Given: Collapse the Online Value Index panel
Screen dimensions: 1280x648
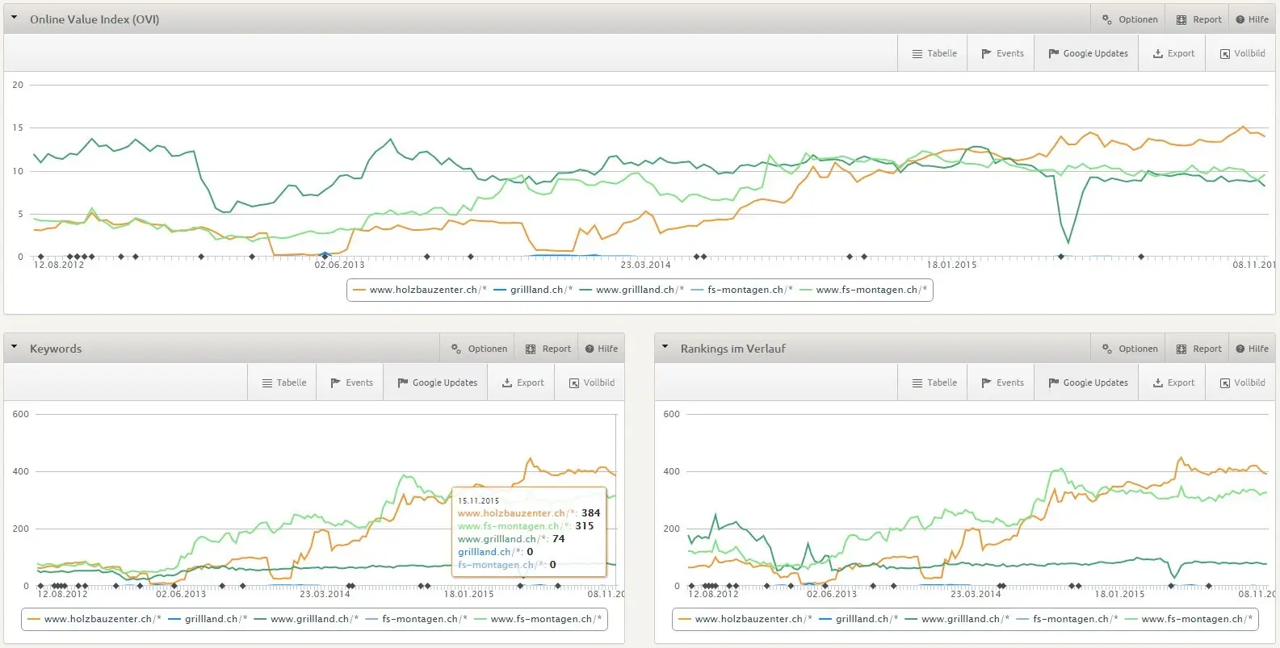Looking at the screenshot, I should coord(14,17).
